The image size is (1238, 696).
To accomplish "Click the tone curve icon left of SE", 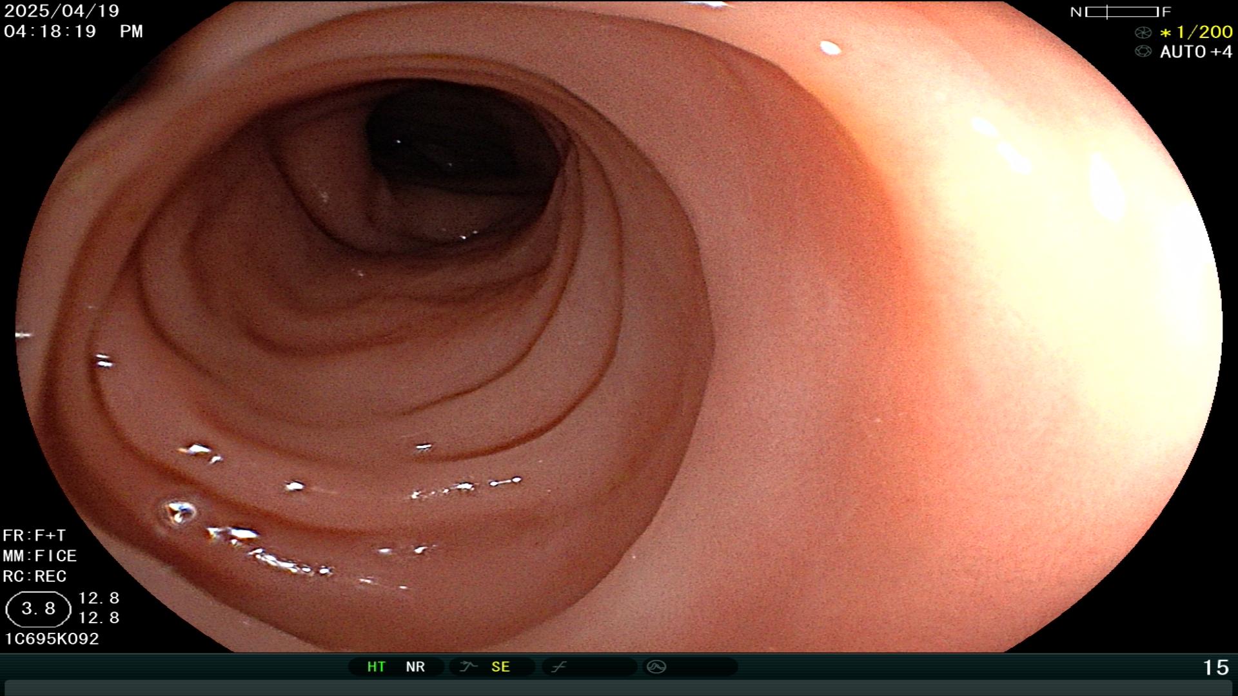I will (467, 666).
